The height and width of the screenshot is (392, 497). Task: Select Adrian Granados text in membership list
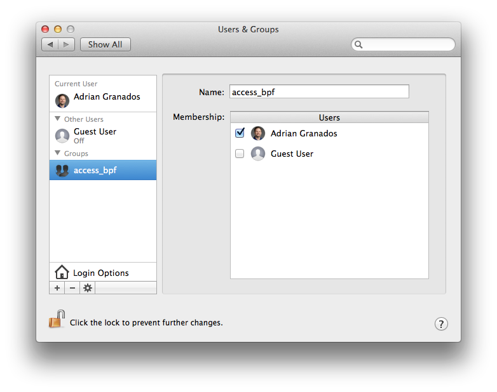pyautogui.click(x=304, y=133)
